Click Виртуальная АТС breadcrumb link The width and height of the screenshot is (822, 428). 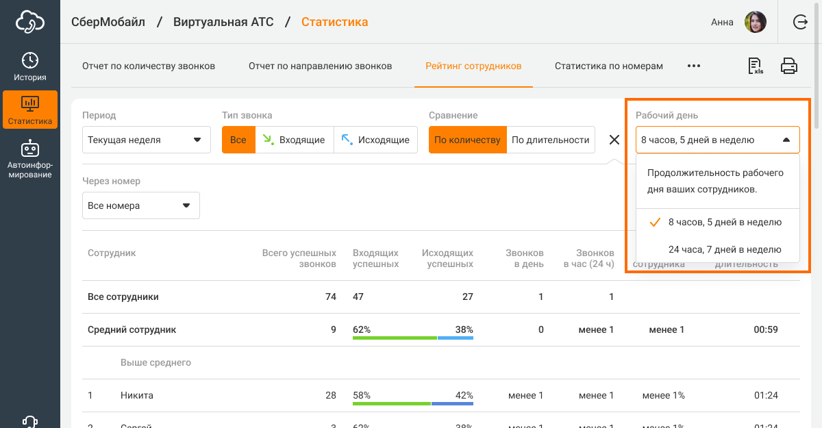[223, 22]
